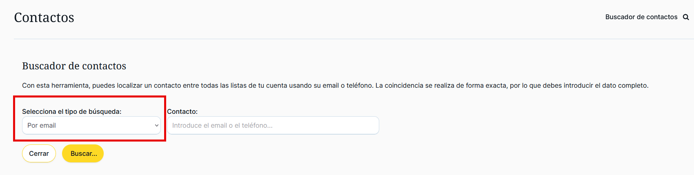Open the top-right "Buscador de contactos" link
The width and height of the screenshot is (694, 175).
tap(641, 17)
